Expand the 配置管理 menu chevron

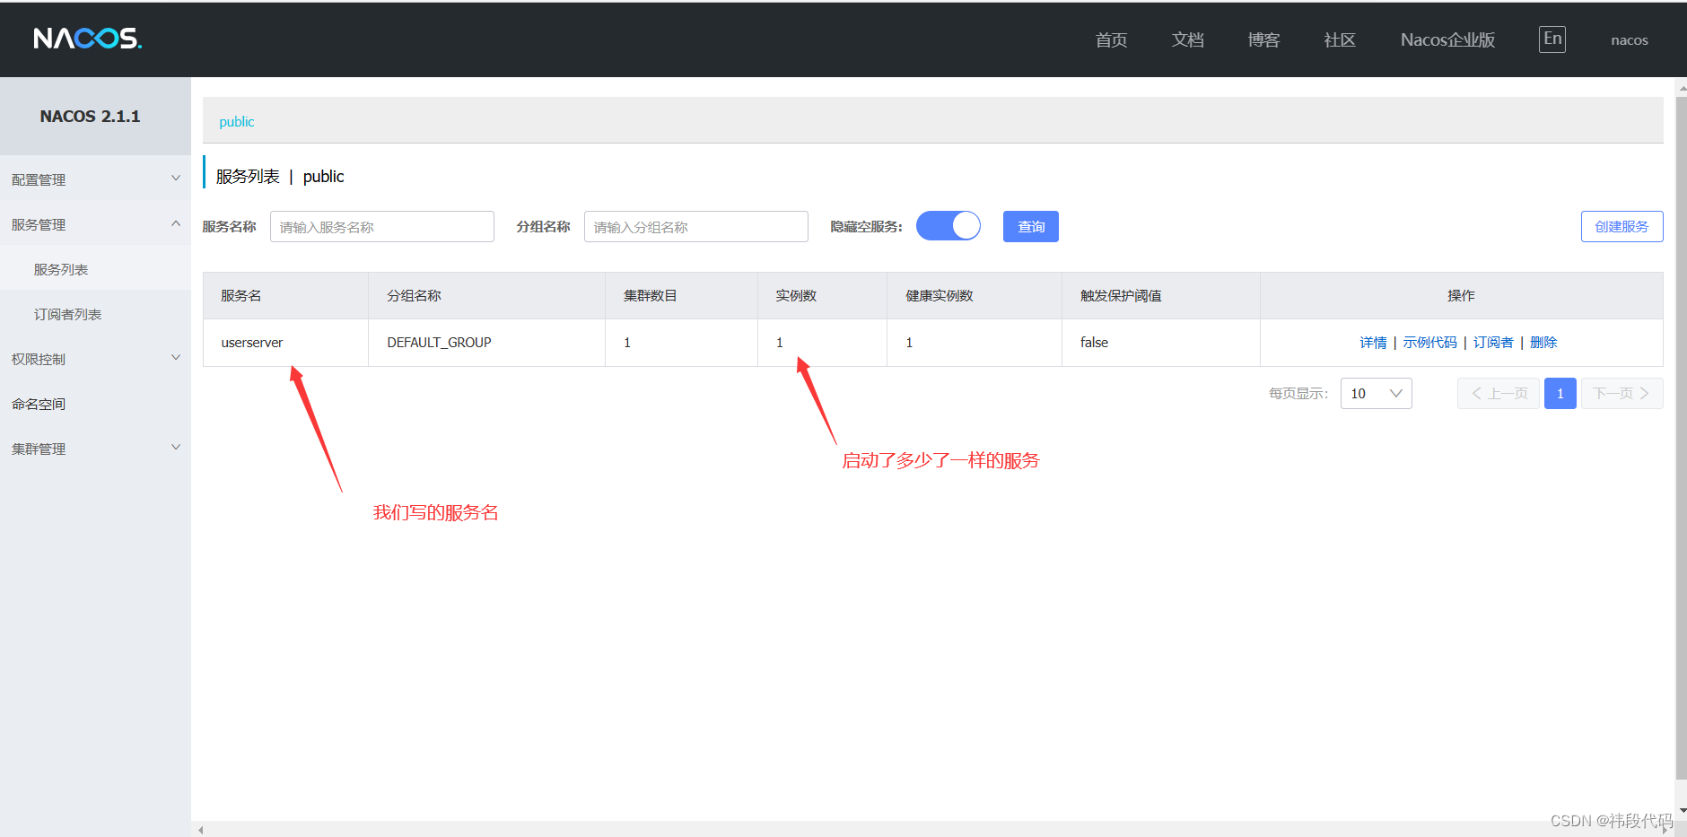pos(176,179)
